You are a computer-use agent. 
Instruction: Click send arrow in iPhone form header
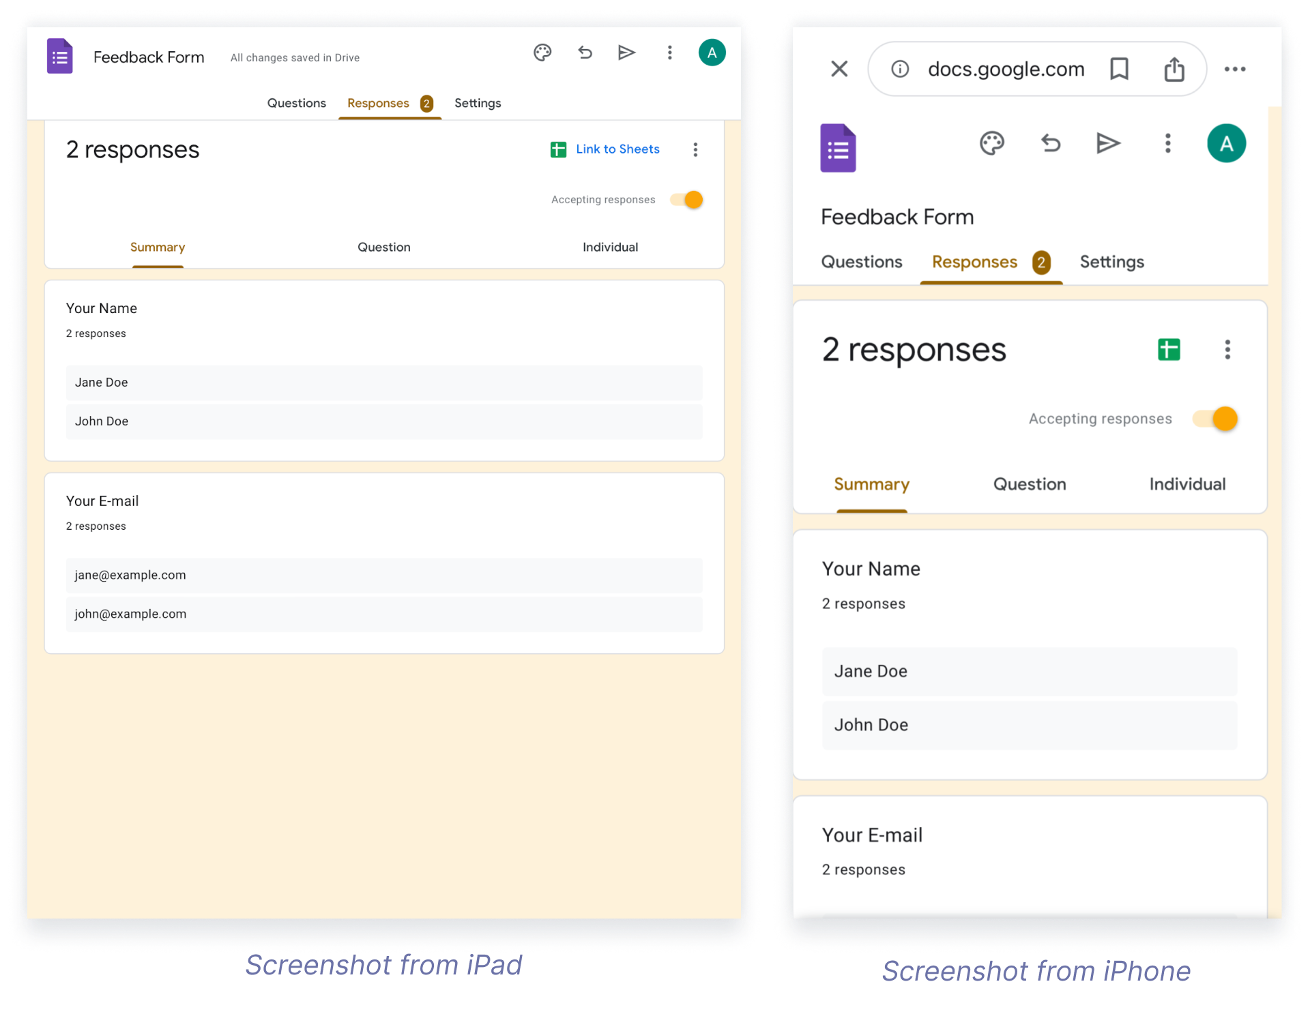[1107, 143]
